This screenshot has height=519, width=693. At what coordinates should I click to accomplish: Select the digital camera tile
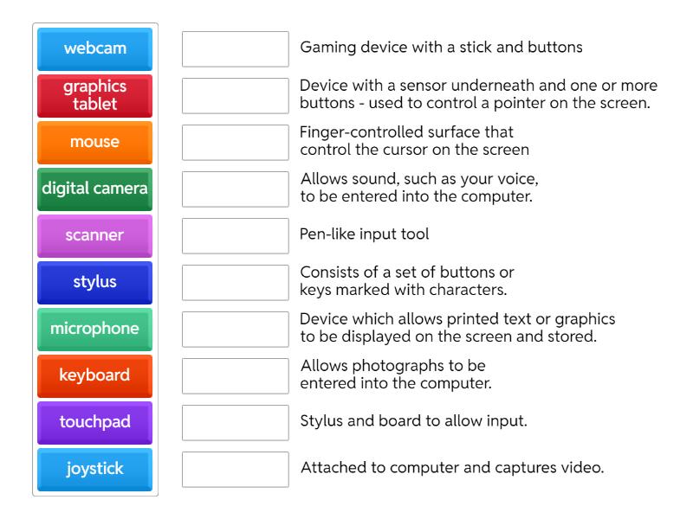(95, 189)
